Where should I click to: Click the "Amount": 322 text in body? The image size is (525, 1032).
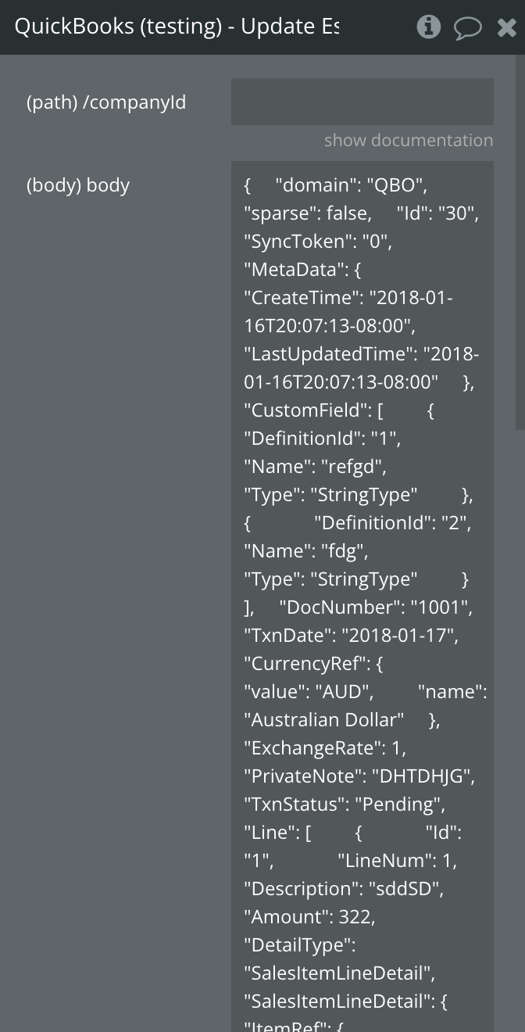309,917
